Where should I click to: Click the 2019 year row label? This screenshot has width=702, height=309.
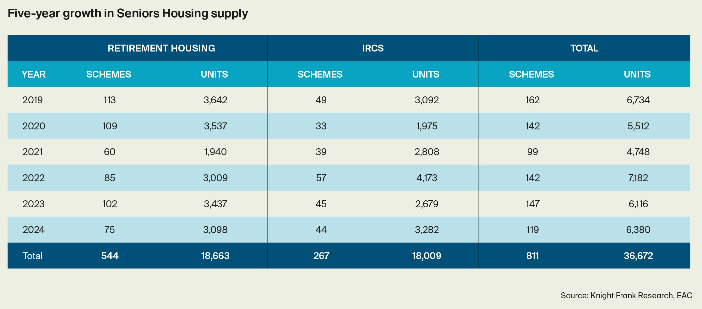click(32, 100)
